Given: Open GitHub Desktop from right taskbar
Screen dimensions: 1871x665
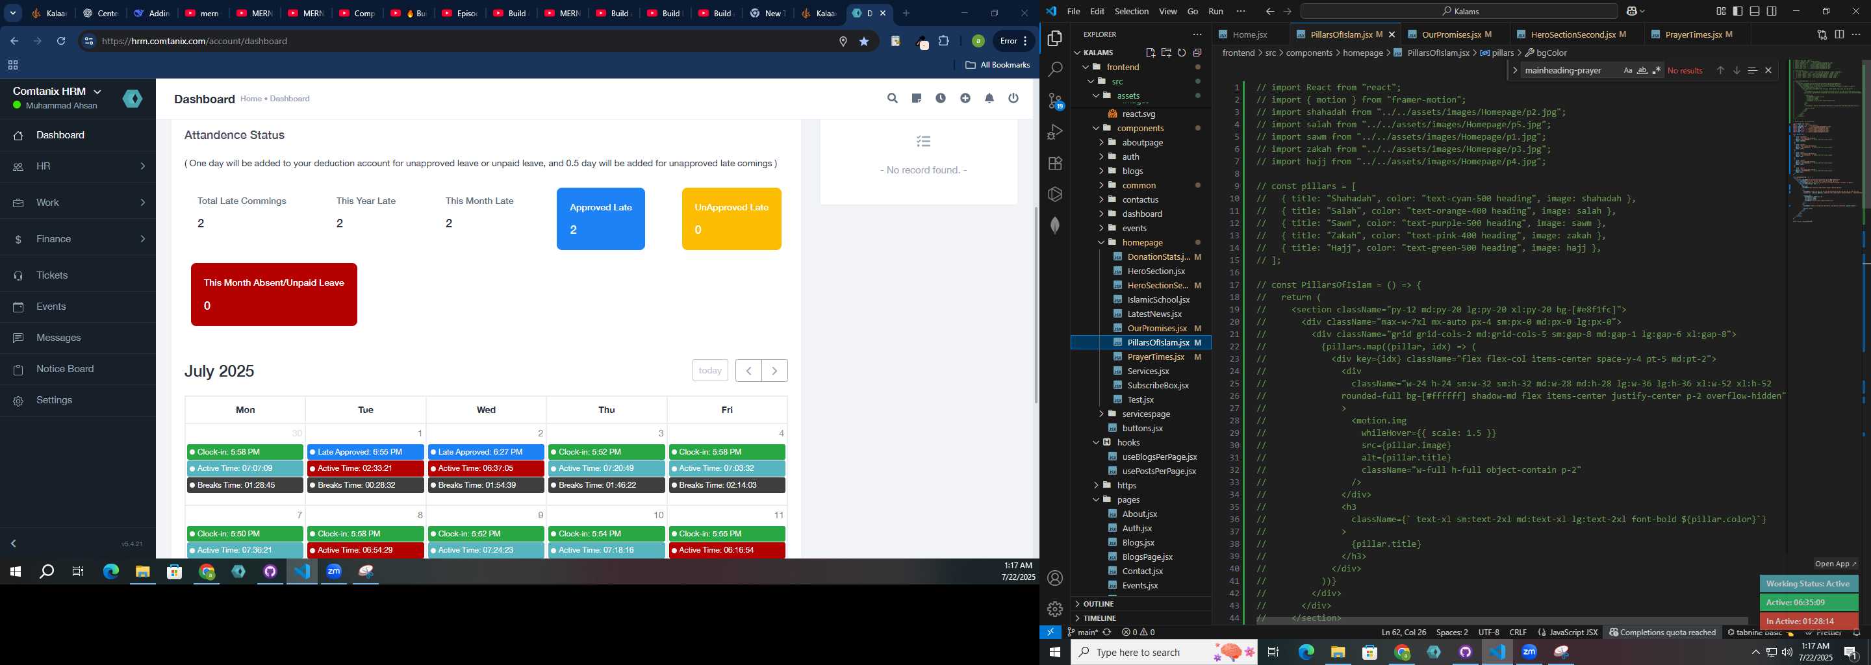Looking at the screenshot, I should pos(1466,652).
